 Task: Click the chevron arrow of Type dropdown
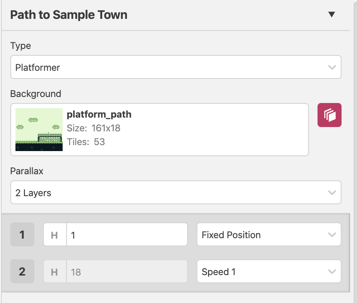coord(332,67)
